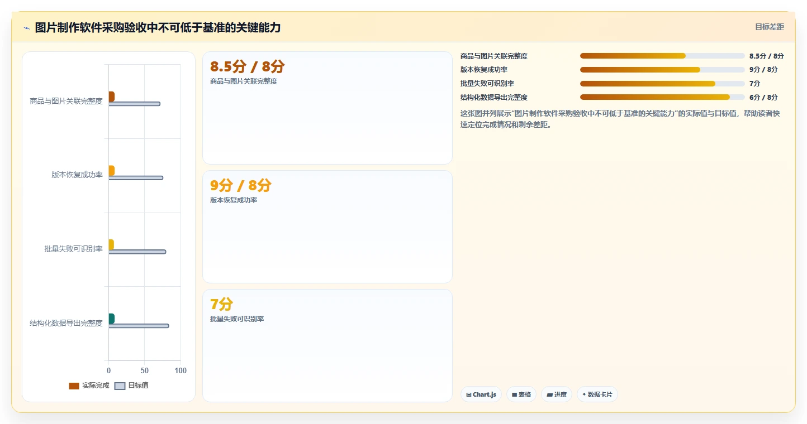This screenshot has width=807, height=424.
Task: Click the orange 实际完成 bar for 商品与图片关联完整度
Action: tap(111, 97)
